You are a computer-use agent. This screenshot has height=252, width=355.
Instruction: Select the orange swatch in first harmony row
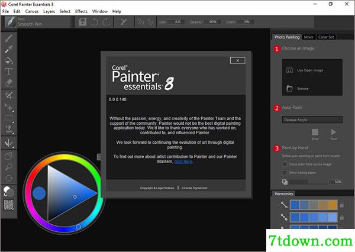tap(333, 205)
